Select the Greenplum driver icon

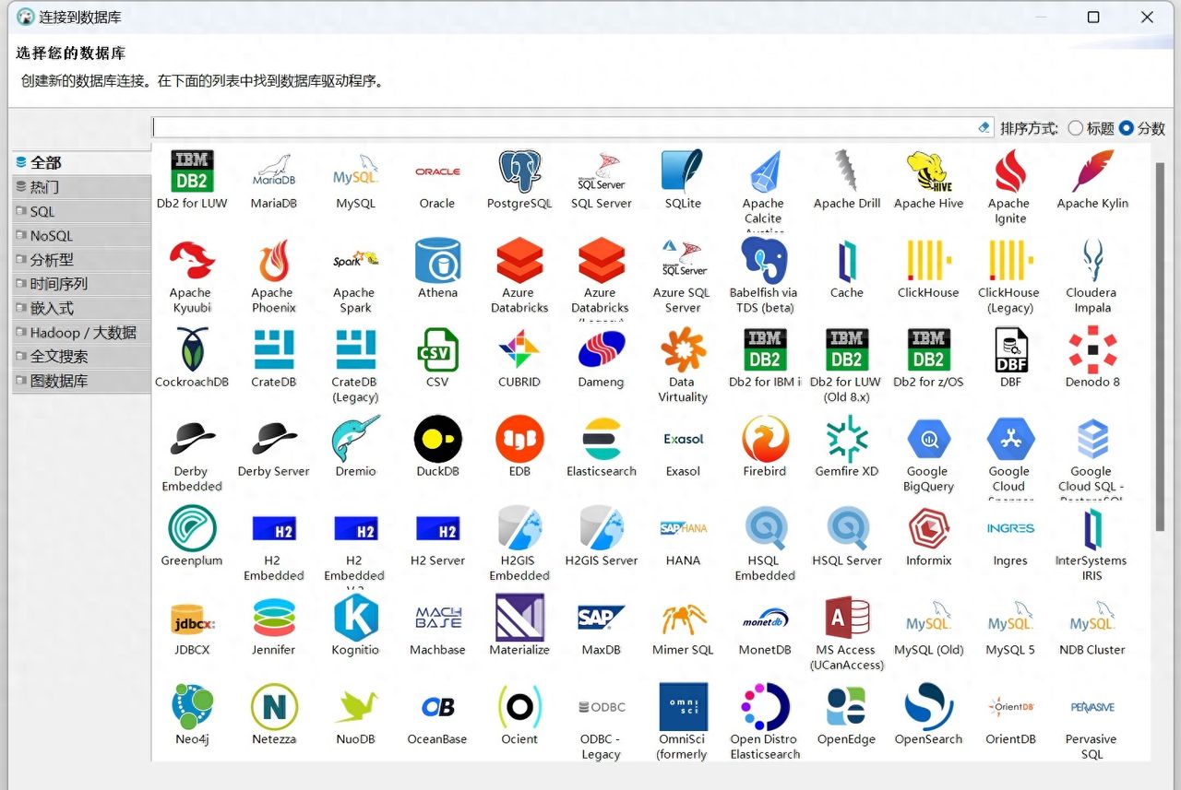point(192,529)
